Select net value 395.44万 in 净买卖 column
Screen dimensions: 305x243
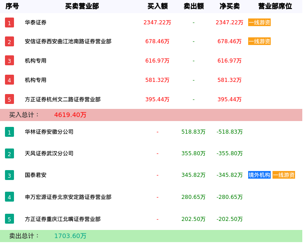point(230,99)
